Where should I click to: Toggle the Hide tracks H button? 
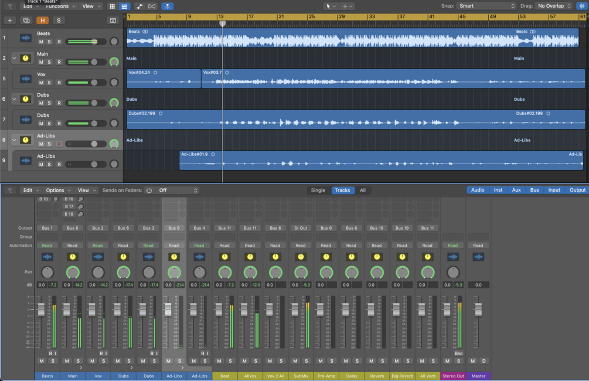[42, 21]
